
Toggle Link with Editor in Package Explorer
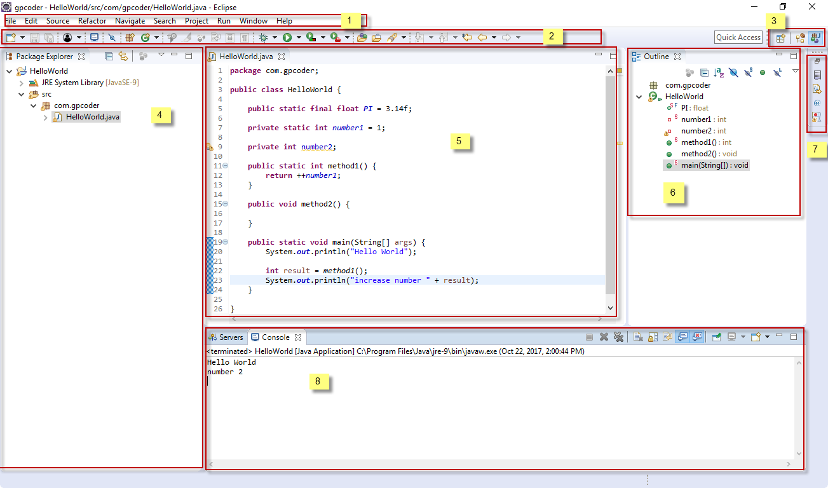point(123,56)
